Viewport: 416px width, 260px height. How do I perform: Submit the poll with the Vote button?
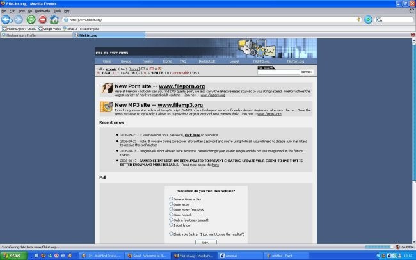[206, 242]
